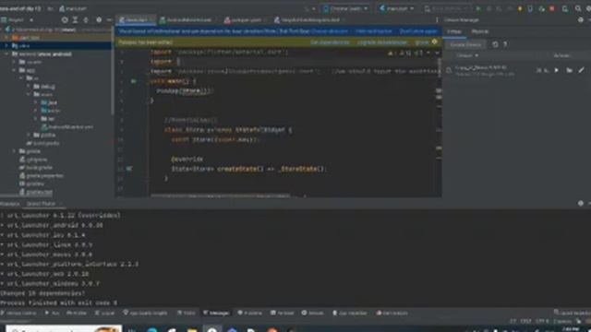Open the Version Control tool window

(18, 314)
